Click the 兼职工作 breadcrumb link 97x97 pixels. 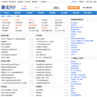click(x=10, y=16)
